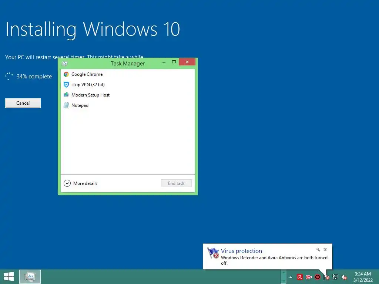Viewport: 379px width, 284px height.
Task: Click the iTop VPN shield icon
Action: pyautogui.click(x=66, y=85)
